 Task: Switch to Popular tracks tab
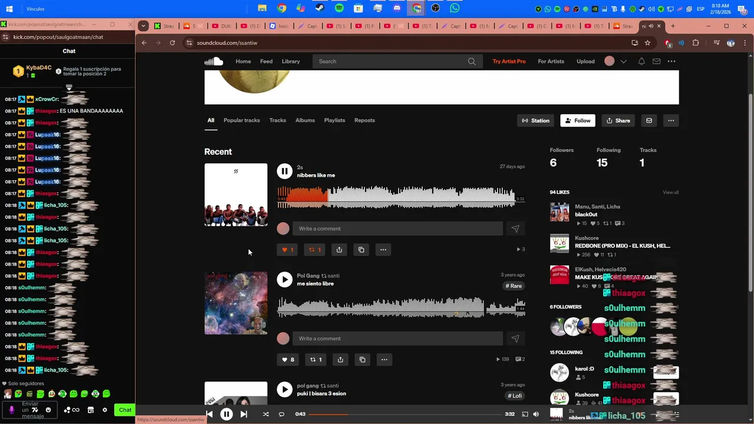click(242, 120)
